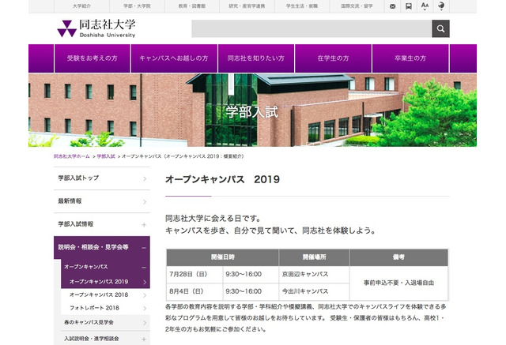This screenshot has height=345, width=506.
Task: Click the 開催場所 table header
Action: click(315, 257)
